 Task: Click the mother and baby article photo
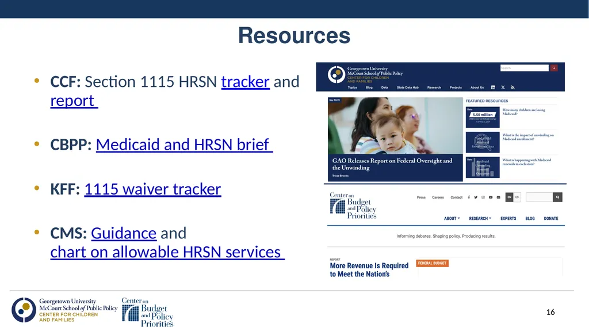[x=395, y=125]
